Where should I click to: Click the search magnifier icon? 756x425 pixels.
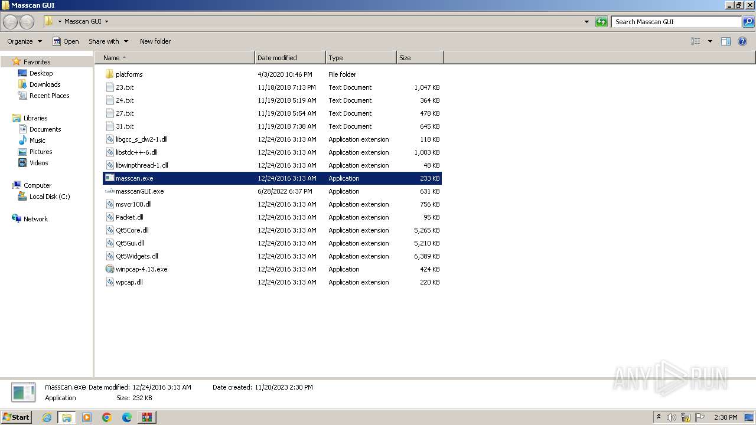pos(748,22)
